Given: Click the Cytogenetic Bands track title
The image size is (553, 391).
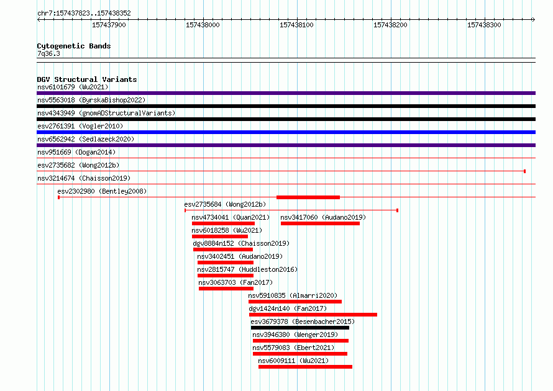Looking at the screenshot, I should coord(74,46).
